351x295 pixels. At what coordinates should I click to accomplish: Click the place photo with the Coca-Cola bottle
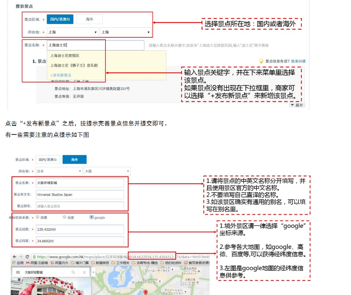tap(51, 286)
